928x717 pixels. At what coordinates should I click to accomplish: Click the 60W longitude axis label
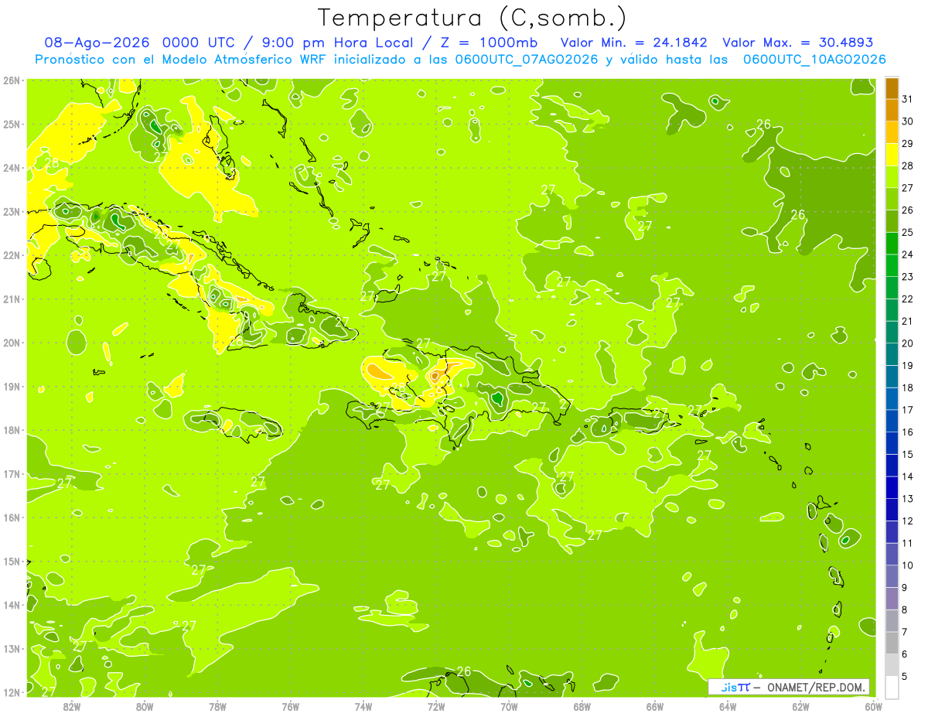(874, 706)
